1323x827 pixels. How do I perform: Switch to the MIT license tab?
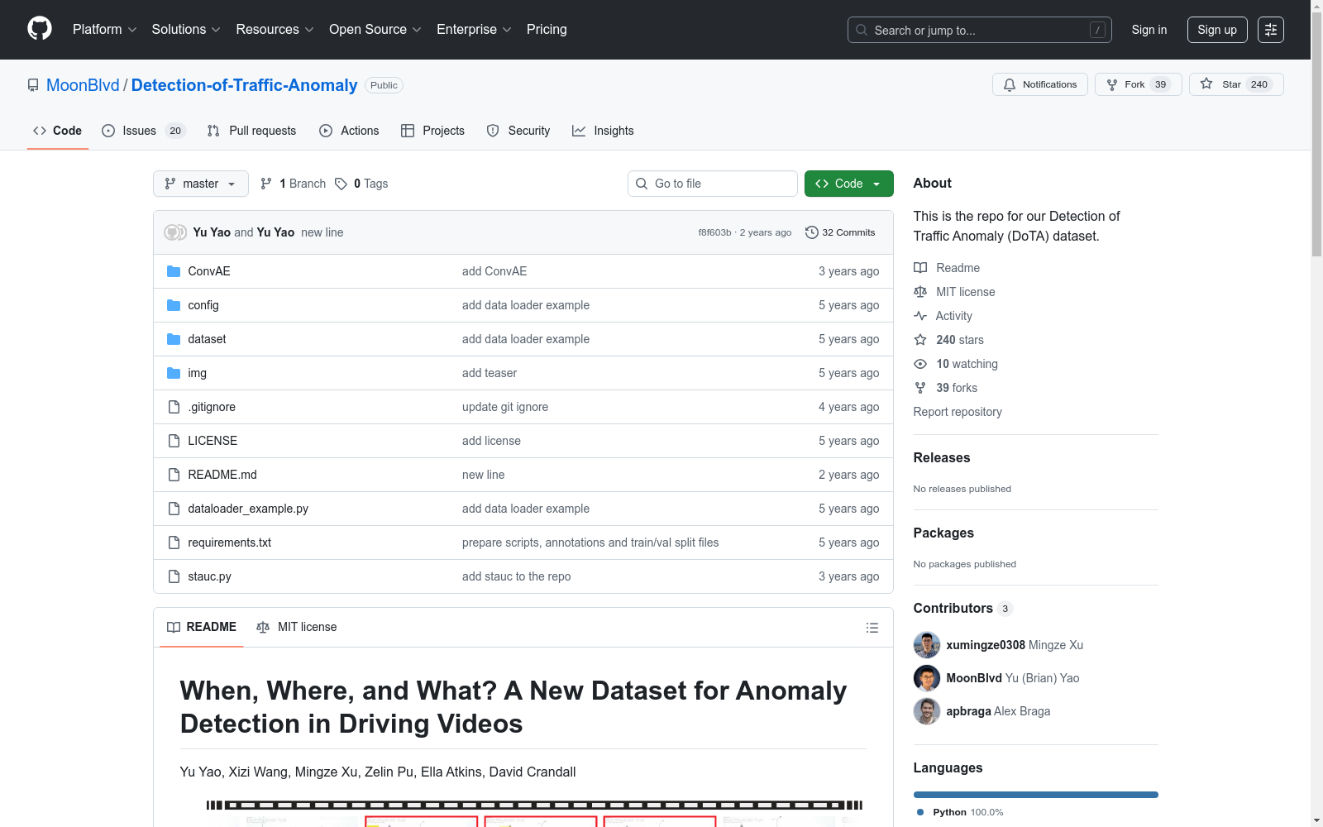pos(297,627)
